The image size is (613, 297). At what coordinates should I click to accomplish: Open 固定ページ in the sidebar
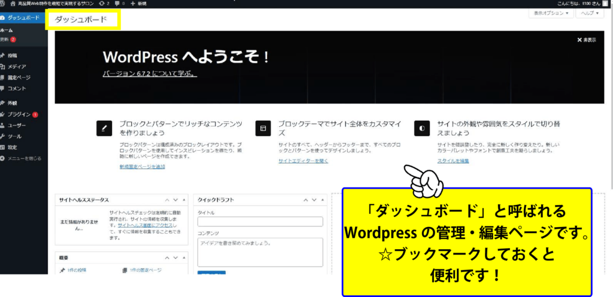coord(19,78)
